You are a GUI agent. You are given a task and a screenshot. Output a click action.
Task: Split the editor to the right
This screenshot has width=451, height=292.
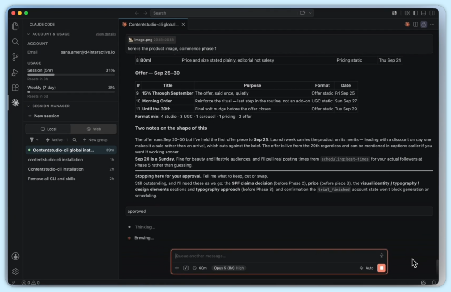pos(415,24)
